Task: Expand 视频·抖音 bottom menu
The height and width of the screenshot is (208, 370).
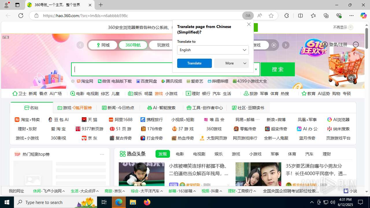Action: [212, 191]
